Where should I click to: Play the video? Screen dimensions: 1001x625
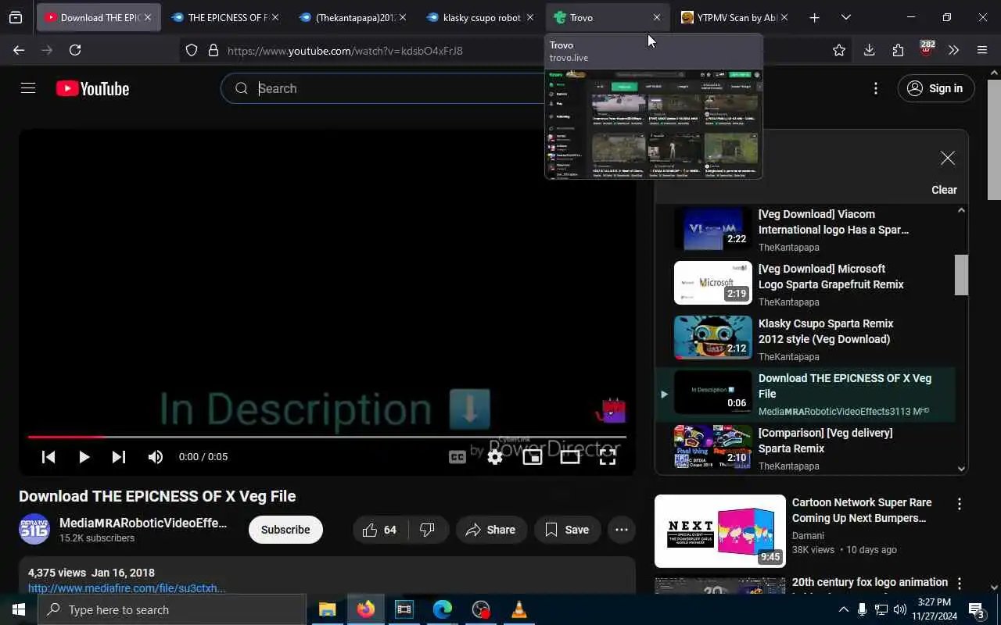(84, 457)
